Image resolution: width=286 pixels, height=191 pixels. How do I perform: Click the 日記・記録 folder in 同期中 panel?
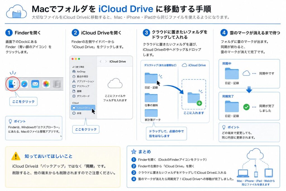point(232,73)
